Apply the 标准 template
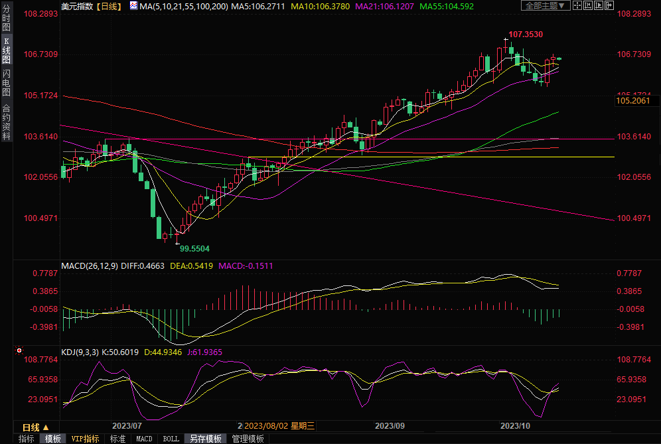Viewport: 661px width, 444px height. (117, 439)
